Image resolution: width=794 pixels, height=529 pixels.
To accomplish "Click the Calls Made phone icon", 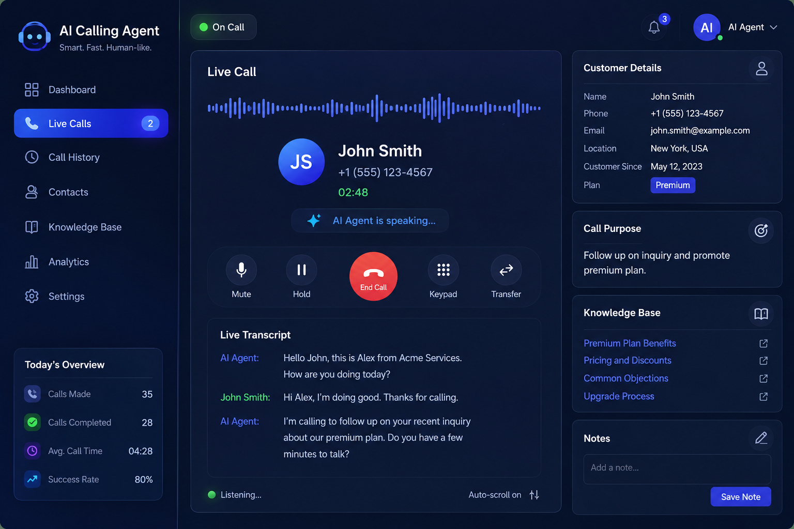I will pyautogui.click(x=33, y=394).
